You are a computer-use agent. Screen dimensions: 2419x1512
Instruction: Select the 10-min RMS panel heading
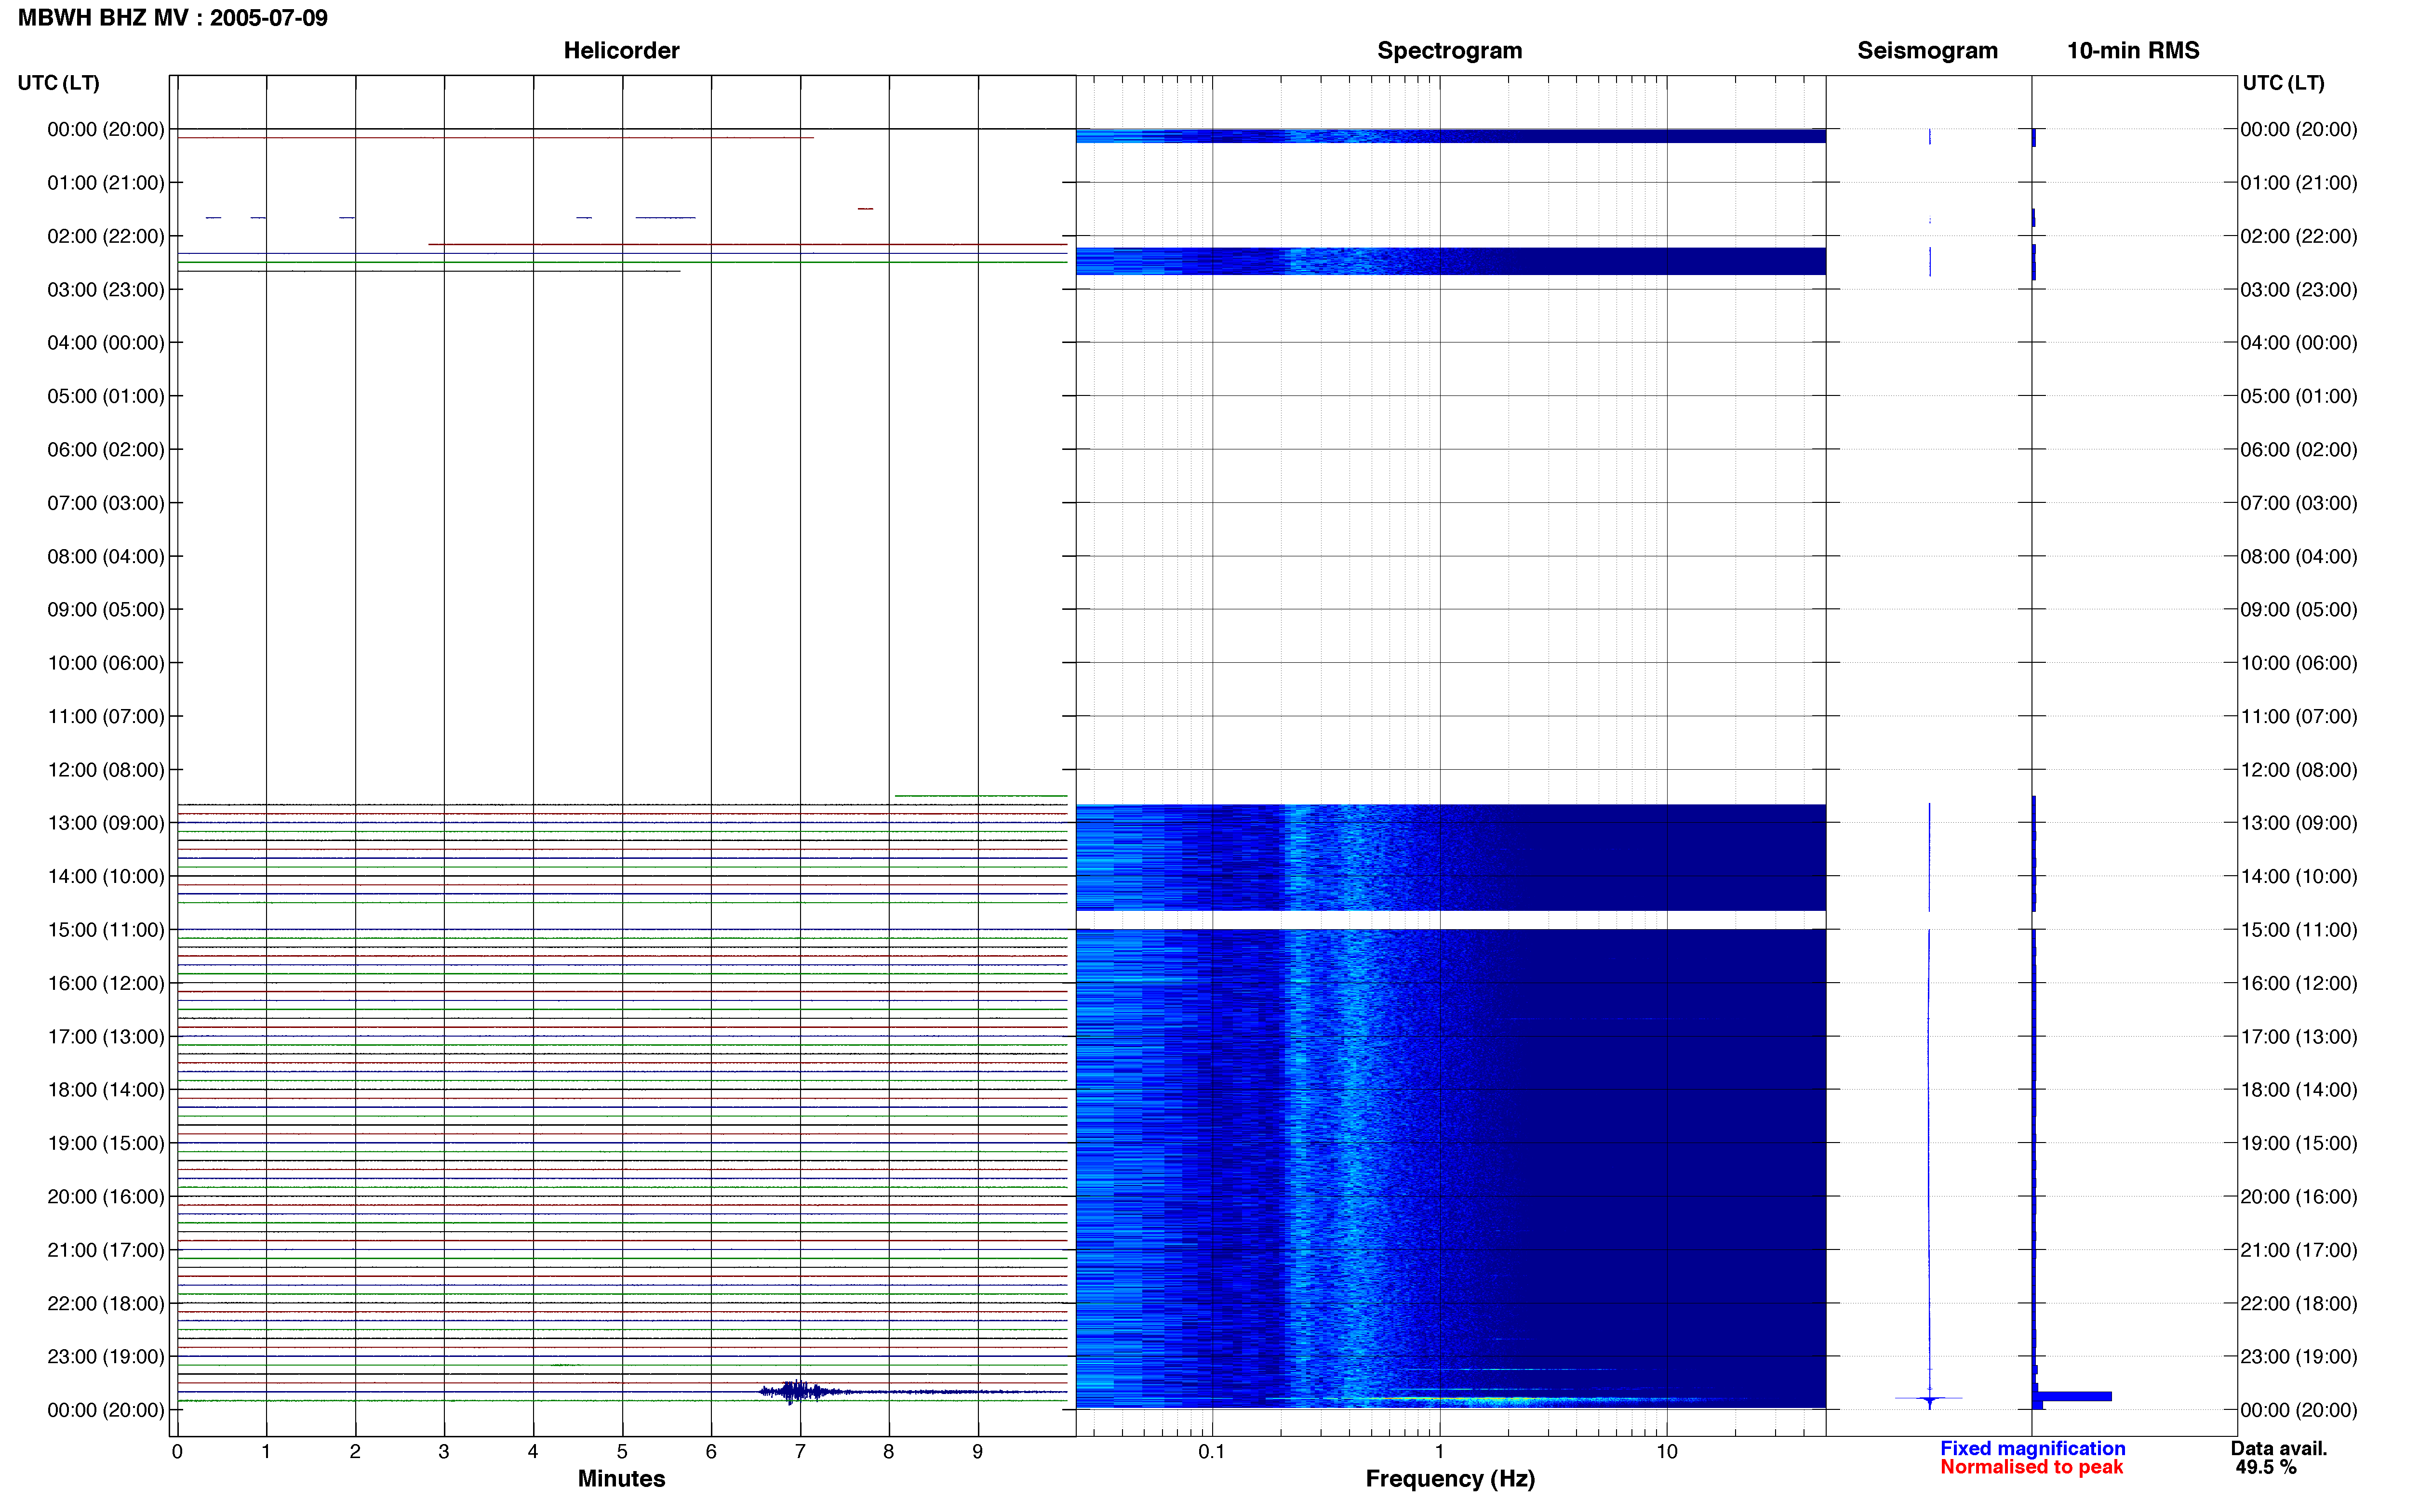point(2133,51)
